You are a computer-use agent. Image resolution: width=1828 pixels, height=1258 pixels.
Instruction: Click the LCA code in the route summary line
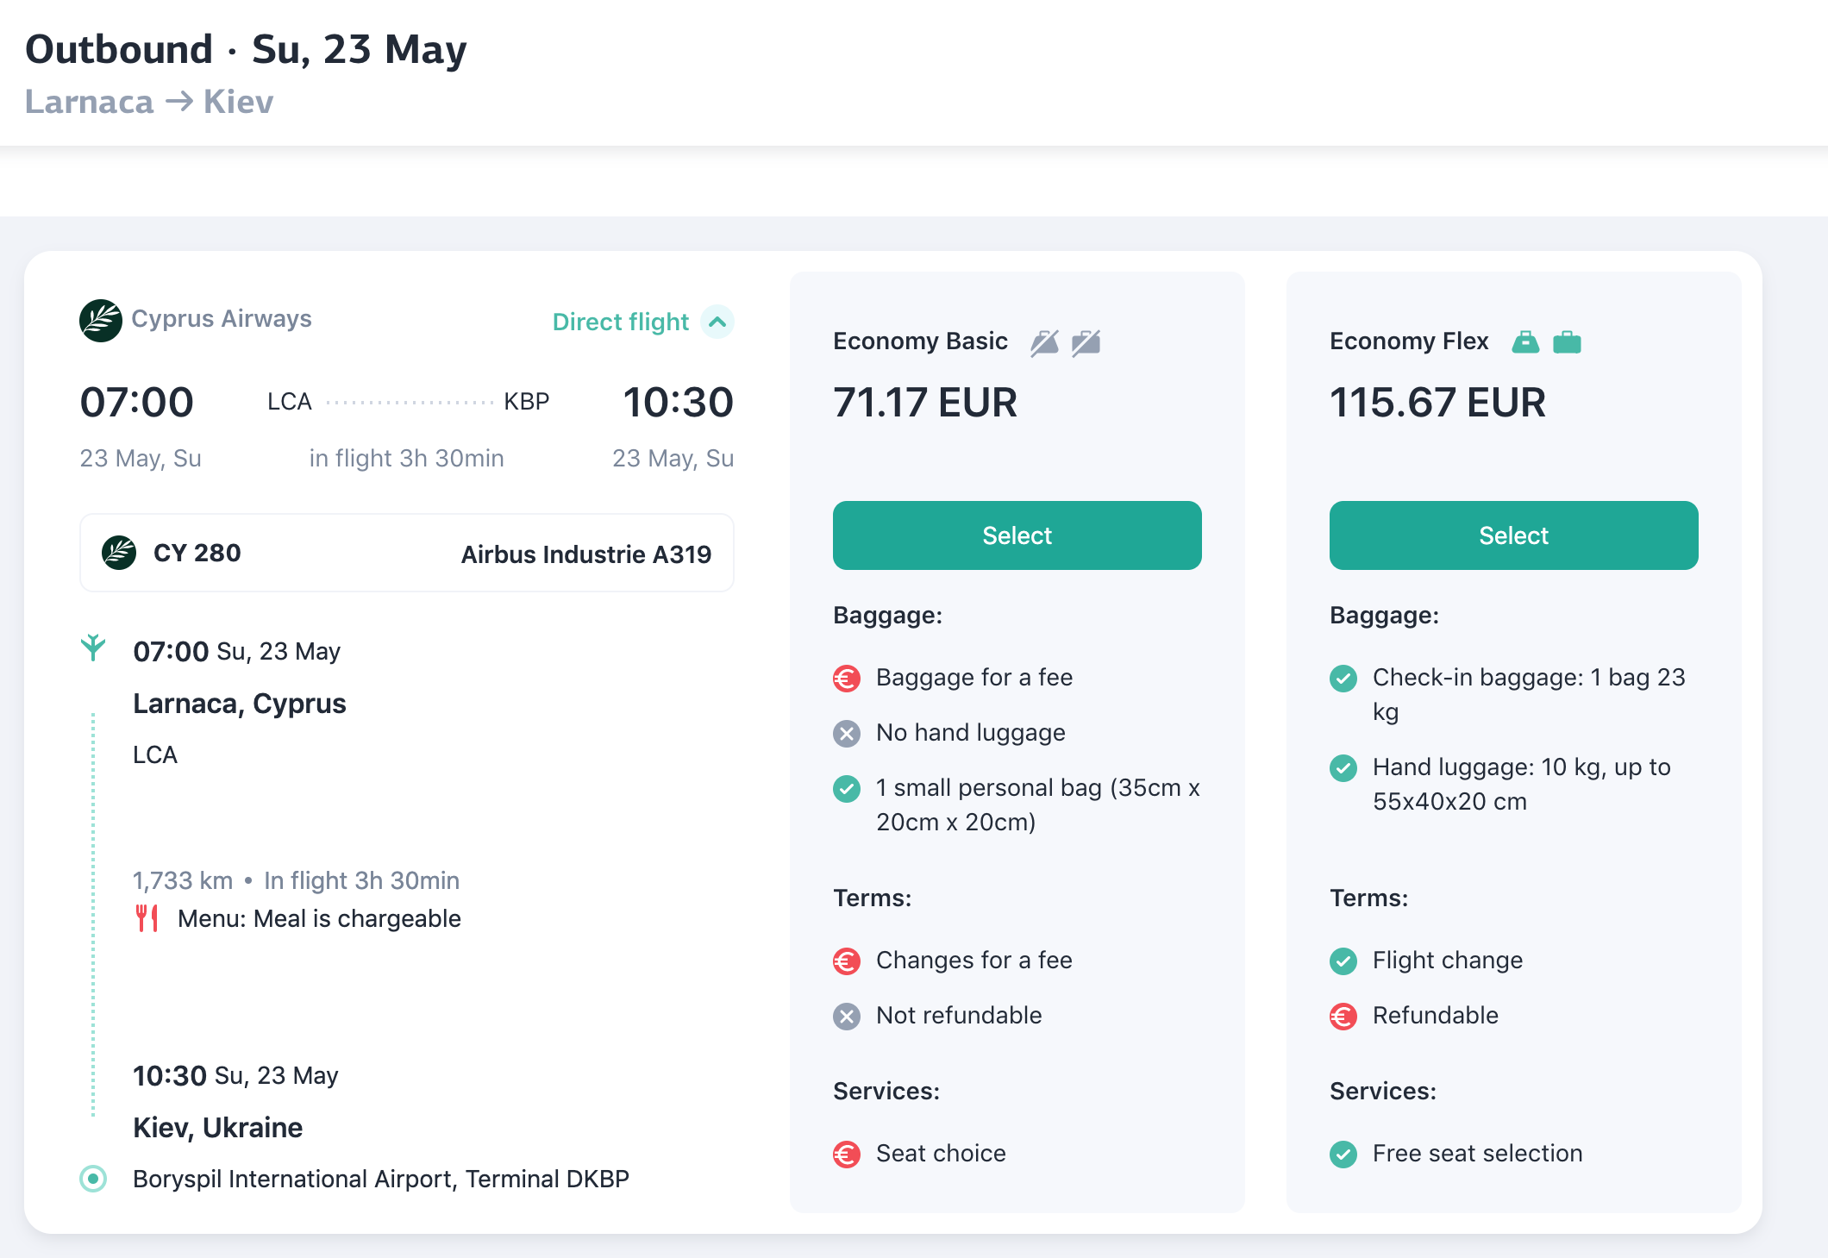(290, 402)
